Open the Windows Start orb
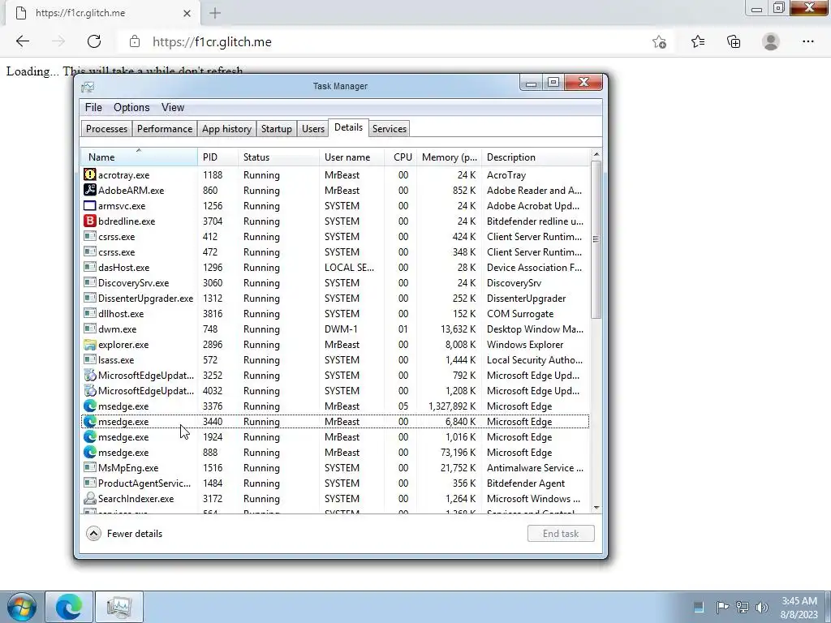Image resolution: width=831 pixels, height=623 pixels. pos(22,607)
